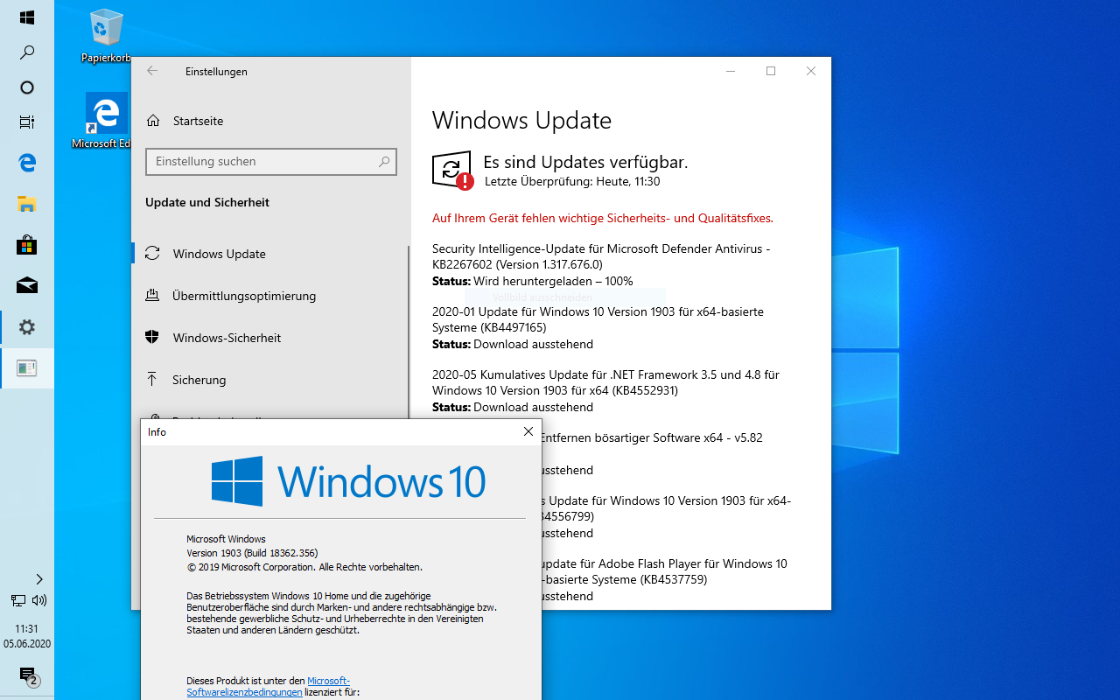Image resolution: width=1120 pixels, height=700 pixels.
Task: Go back with the Settings arrow
Action: click(152, 72)
